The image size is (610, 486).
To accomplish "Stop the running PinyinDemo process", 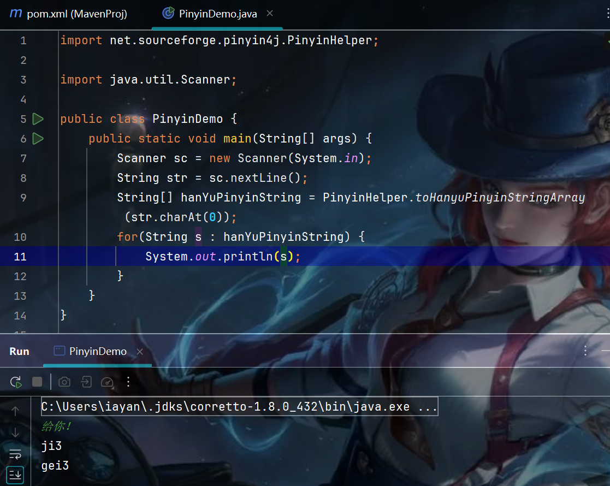I will 37,382.
